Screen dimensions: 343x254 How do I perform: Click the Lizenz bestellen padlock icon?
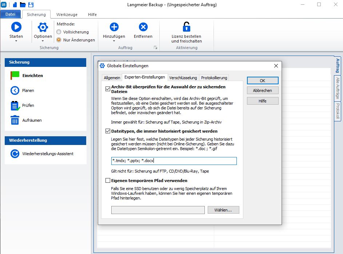click(186, 27)
